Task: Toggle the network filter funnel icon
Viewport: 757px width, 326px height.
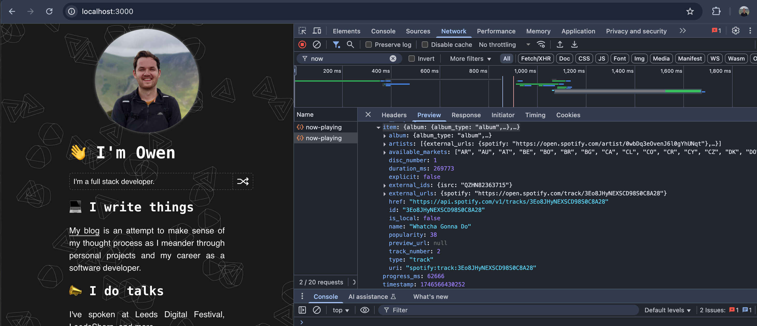Action: [336, 45]
